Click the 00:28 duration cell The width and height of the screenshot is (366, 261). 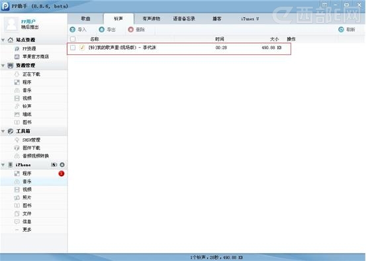[x=221, y=48]
